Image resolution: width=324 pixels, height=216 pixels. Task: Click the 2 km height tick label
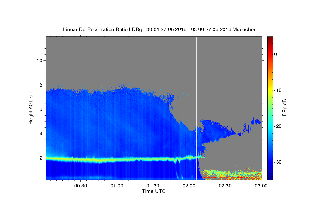40,158
